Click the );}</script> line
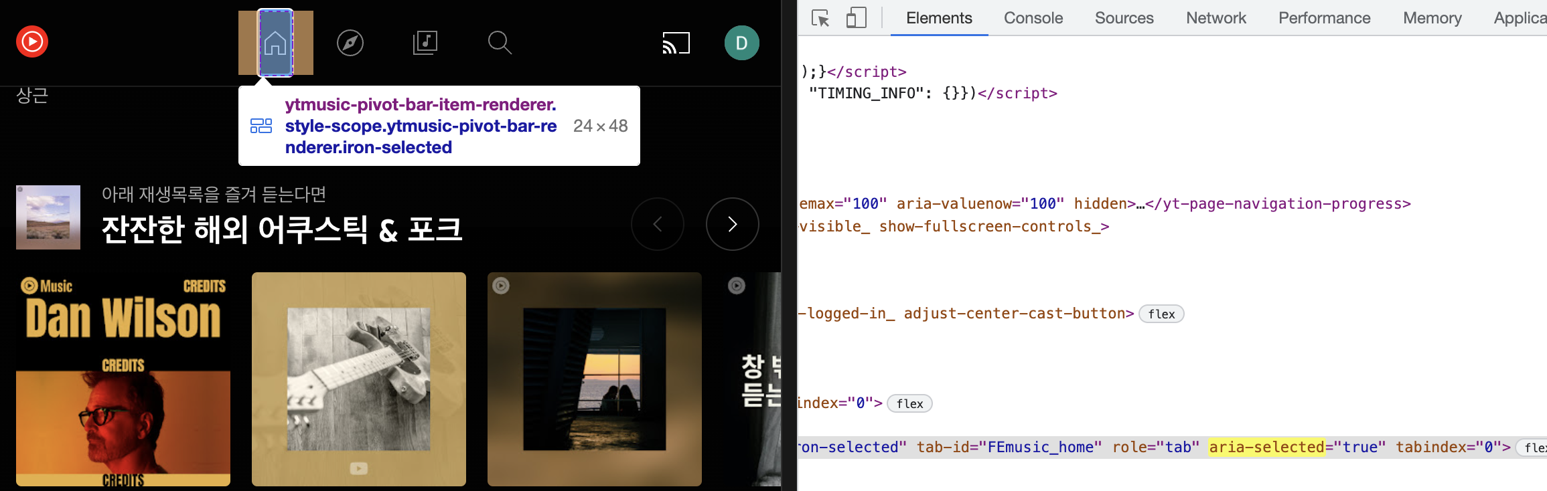 [x=854, y=72]
